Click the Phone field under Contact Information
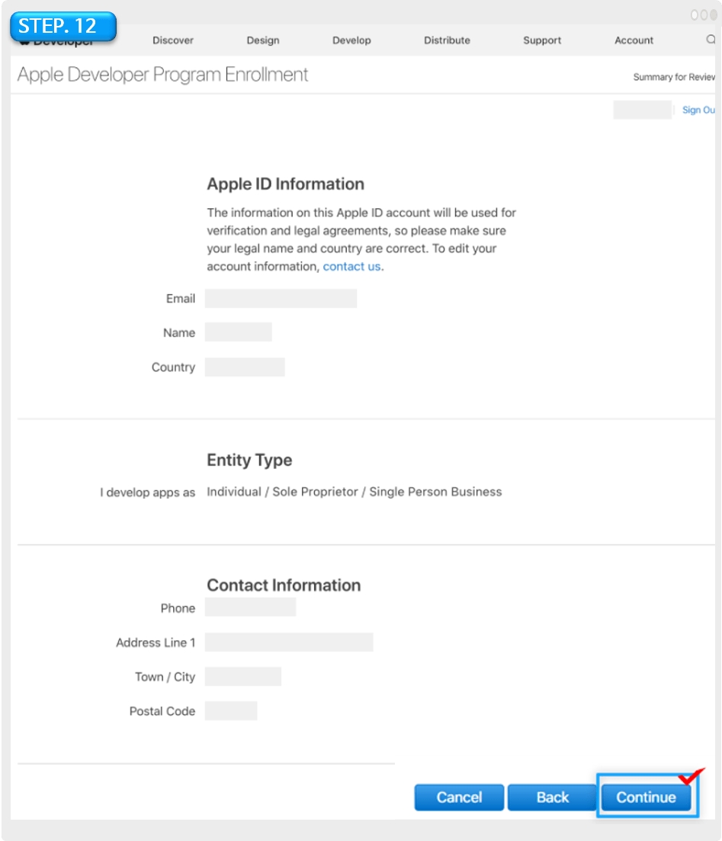722x841 pixels. click(250, 608)
